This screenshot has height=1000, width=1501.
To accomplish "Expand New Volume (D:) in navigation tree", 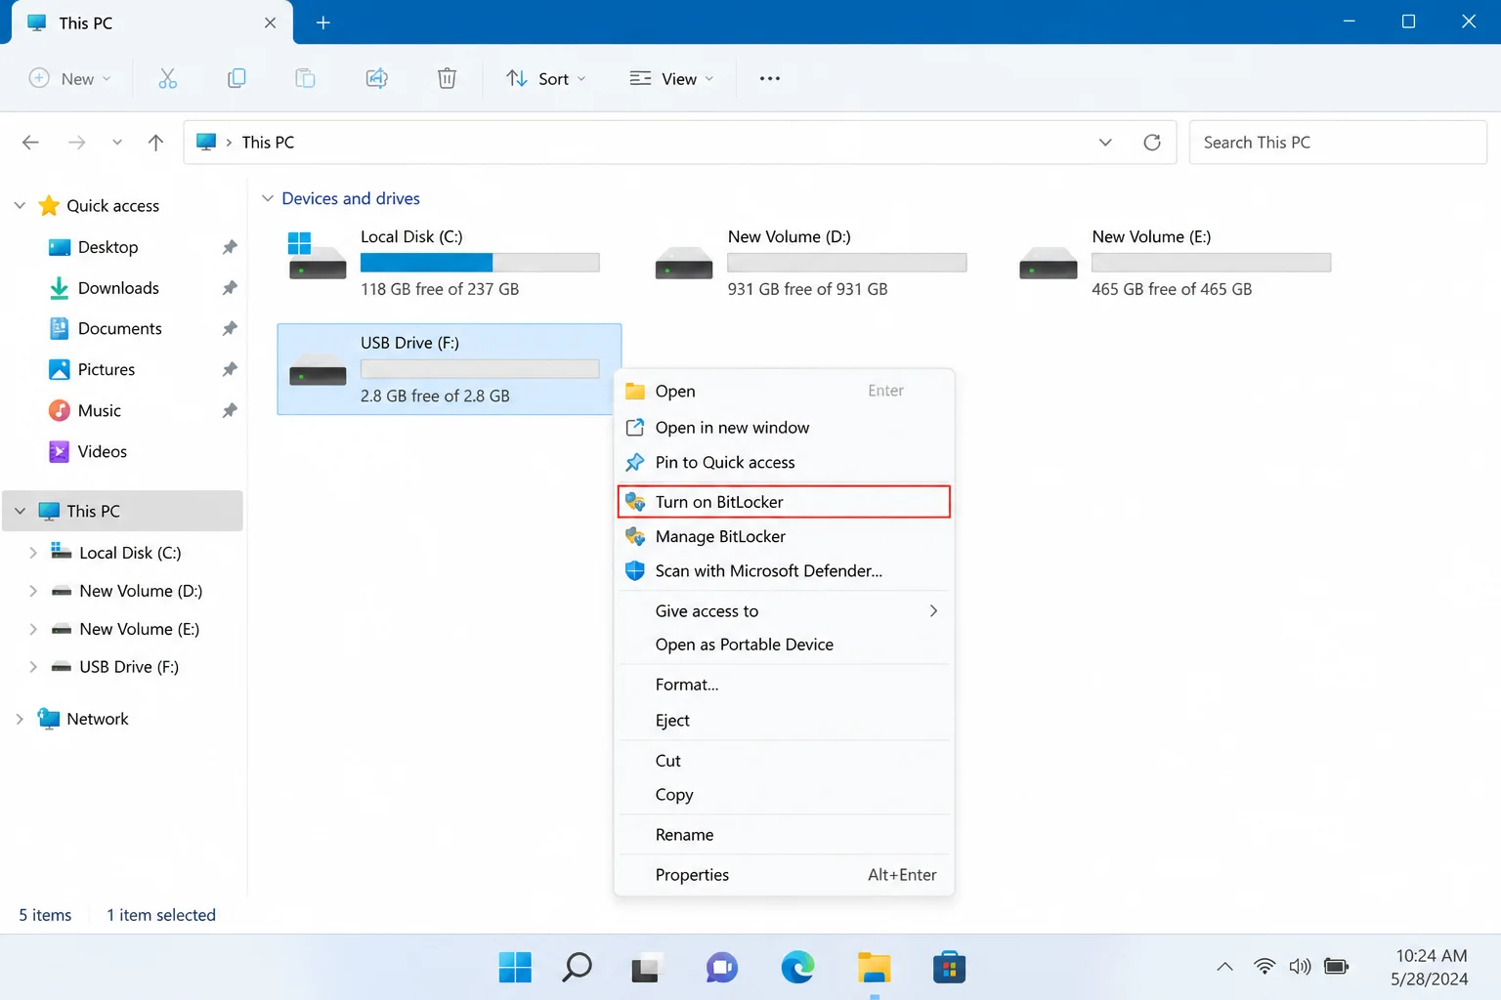I will pyautogui.click(x=33, y=591).
